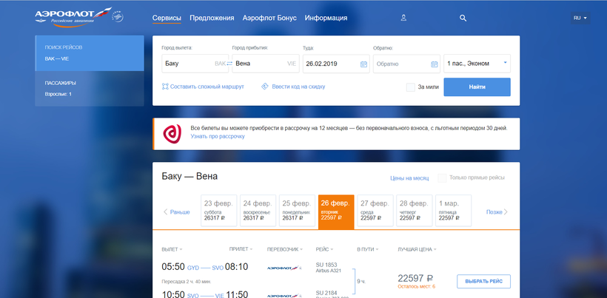The height and width of the screenshot is (298, 607).
Task: Open 'Составить сложный маршрут' link
Action: (x=207, y=87)
